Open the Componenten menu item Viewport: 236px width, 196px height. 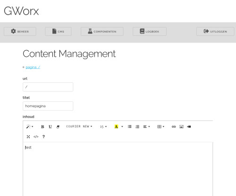pos(102,31)
